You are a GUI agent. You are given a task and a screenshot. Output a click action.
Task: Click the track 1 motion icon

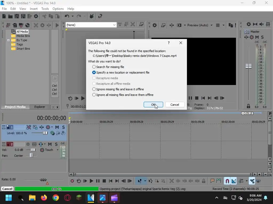[29, 127]
